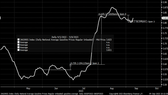Toggle the last Average checkbox showing 3.811

point(19,50)
